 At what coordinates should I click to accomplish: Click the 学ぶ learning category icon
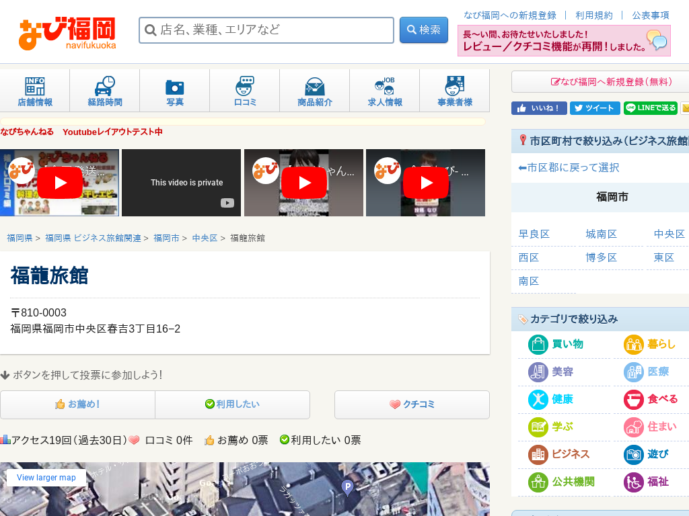pos(538,427)
